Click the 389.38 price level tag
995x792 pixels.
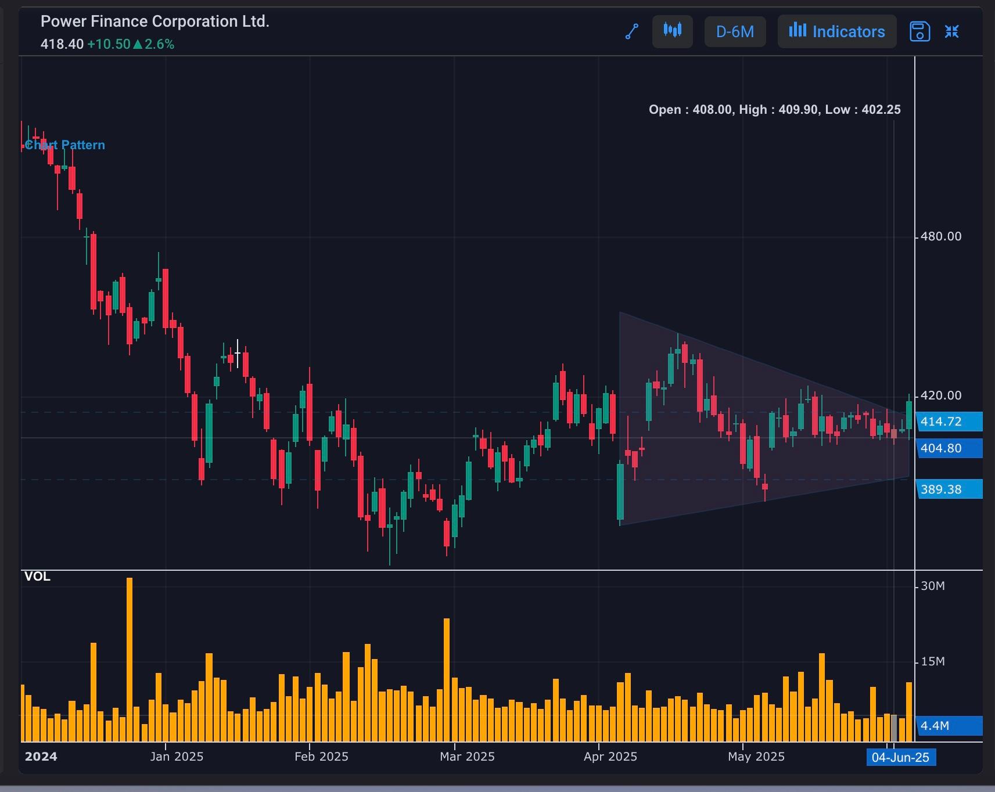[949, 489]
